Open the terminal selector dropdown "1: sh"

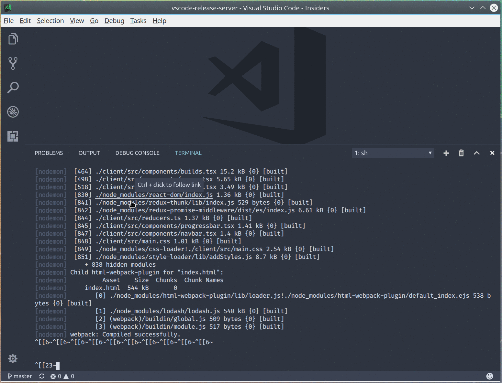tap(393, 153)
